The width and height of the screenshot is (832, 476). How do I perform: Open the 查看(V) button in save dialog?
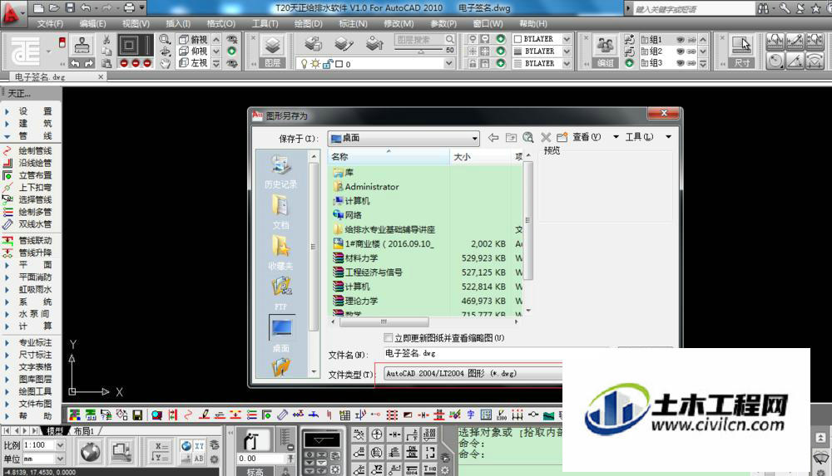pos(587,137)
